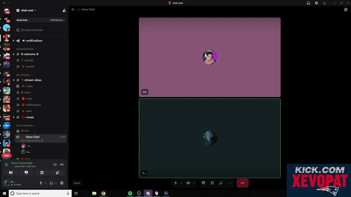Image resolution: width=351 pixels, height=197 pixels.
Task: Toggle microphone in the call control bar
Action: [176, 183]
